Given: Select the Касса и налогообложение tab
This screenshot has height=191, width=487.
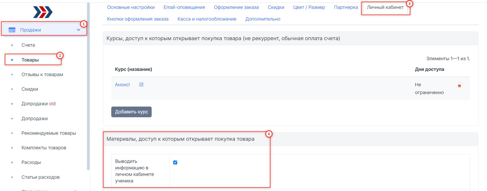Looking at the screenshot, I should 207,19.
